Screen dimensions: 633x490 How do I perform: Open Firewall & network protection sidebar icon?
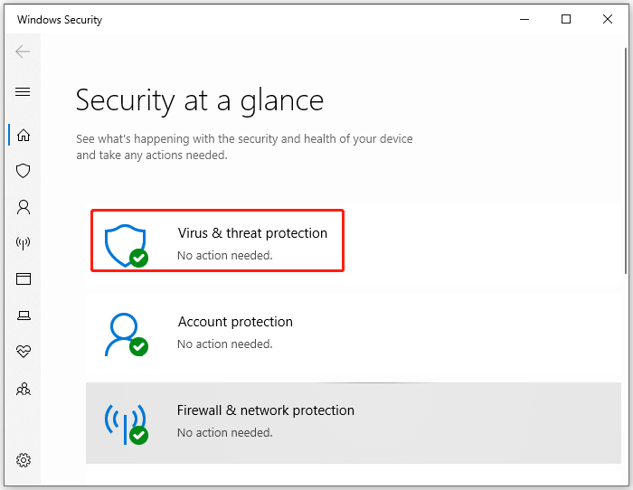pos(24,242)
